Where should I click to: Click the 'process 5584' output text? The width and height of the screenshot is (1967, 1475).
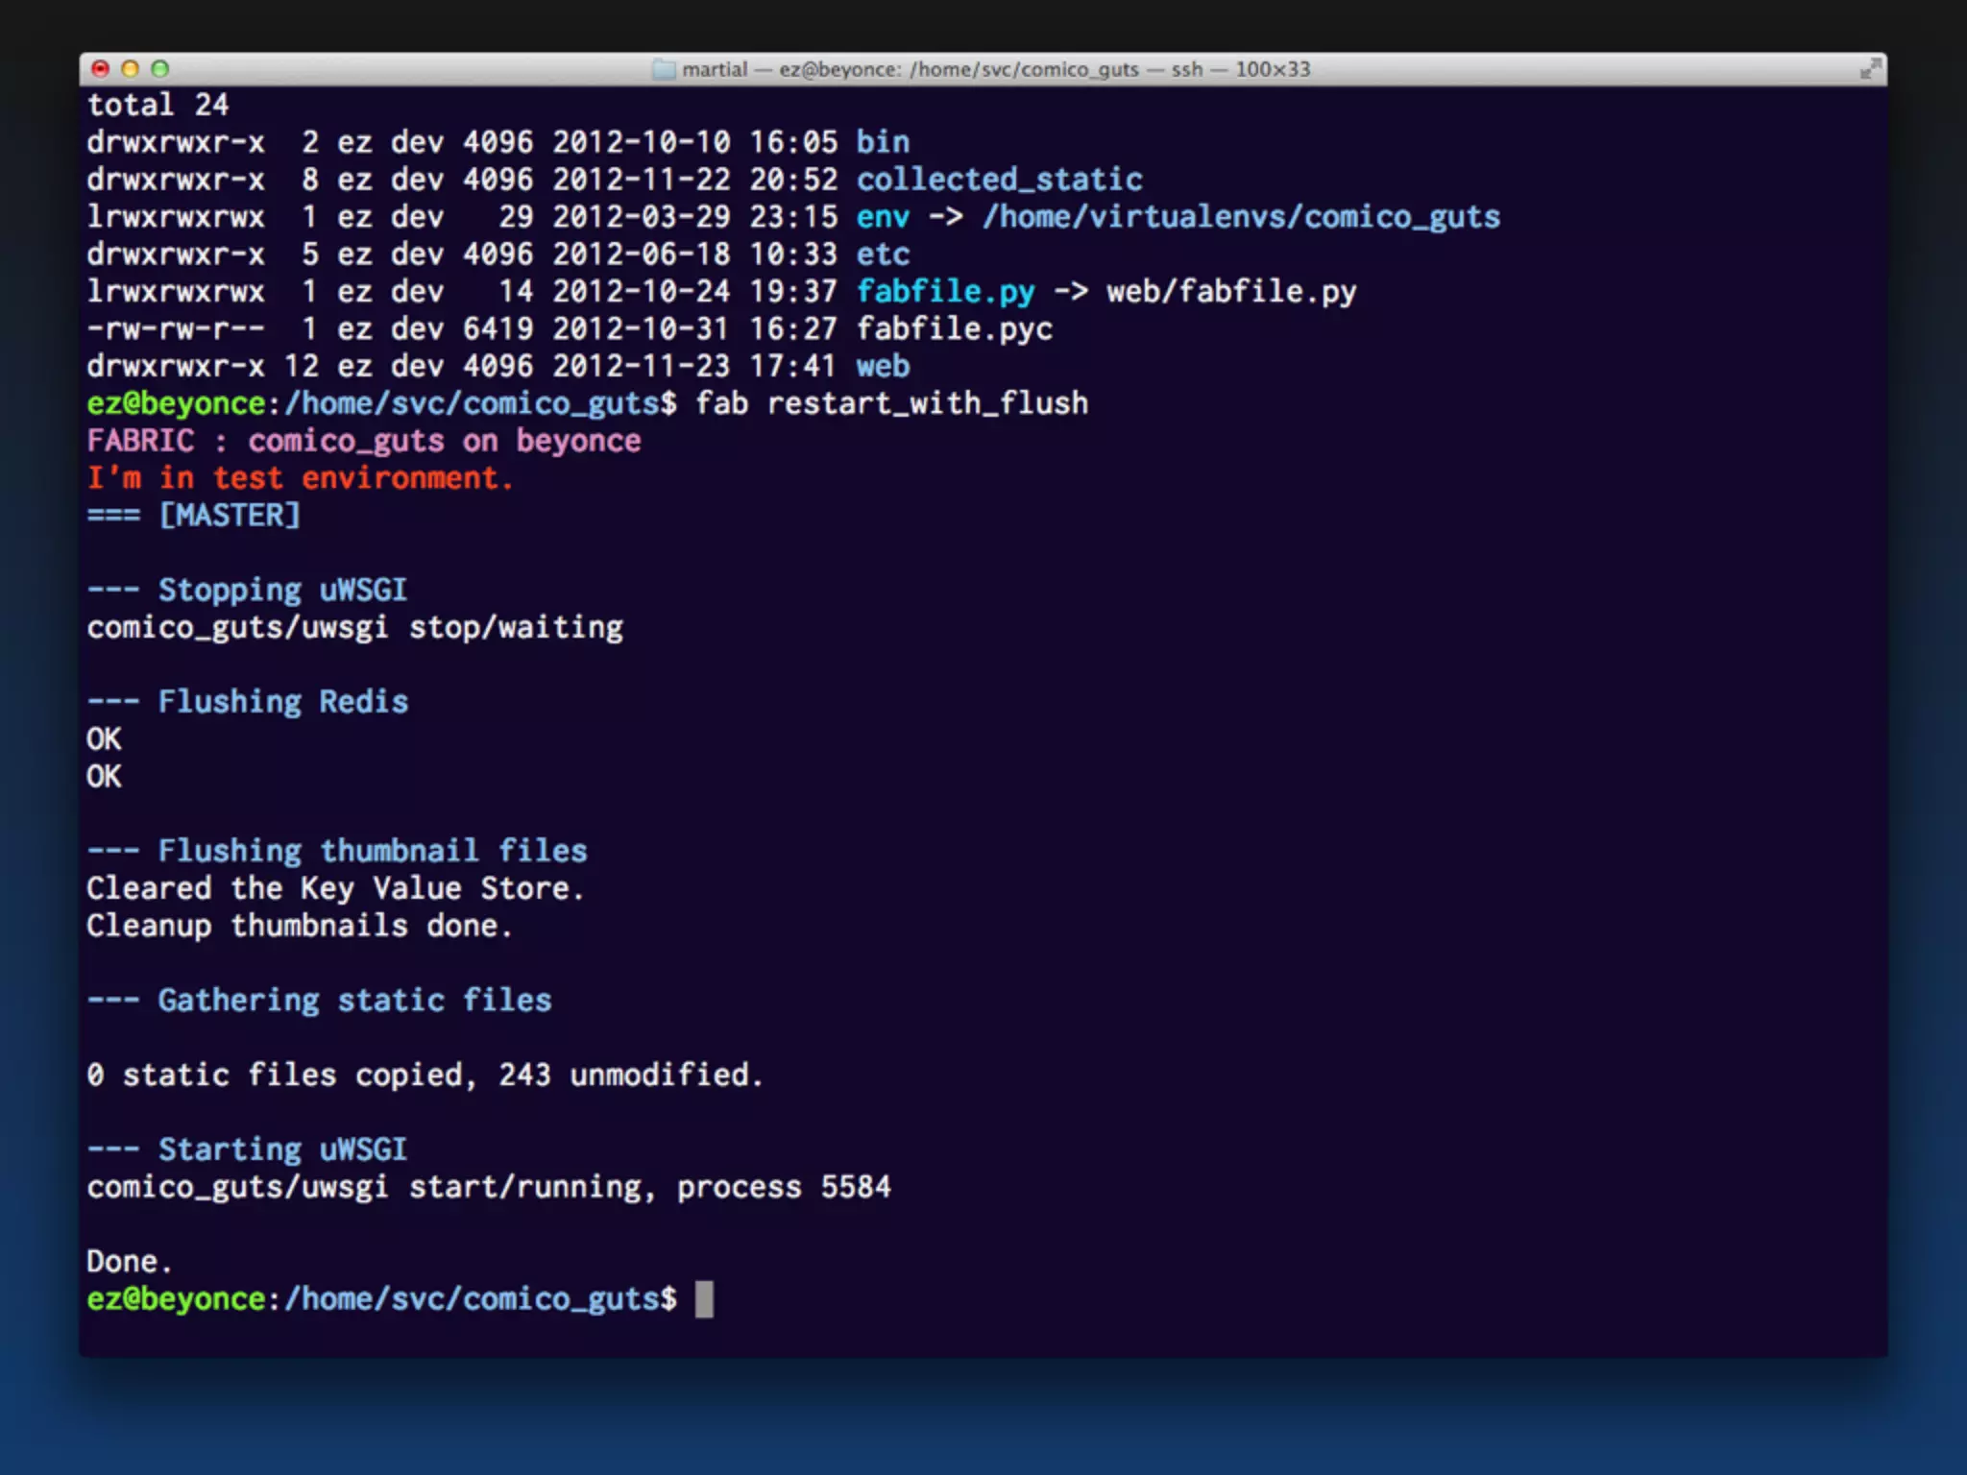coord(783,1188)
